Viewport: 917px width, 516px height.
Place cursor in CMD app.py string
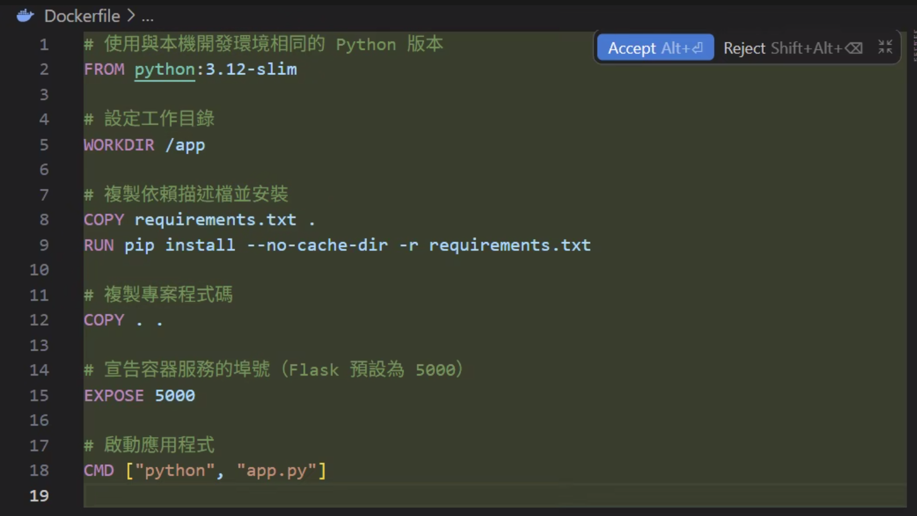281,470
